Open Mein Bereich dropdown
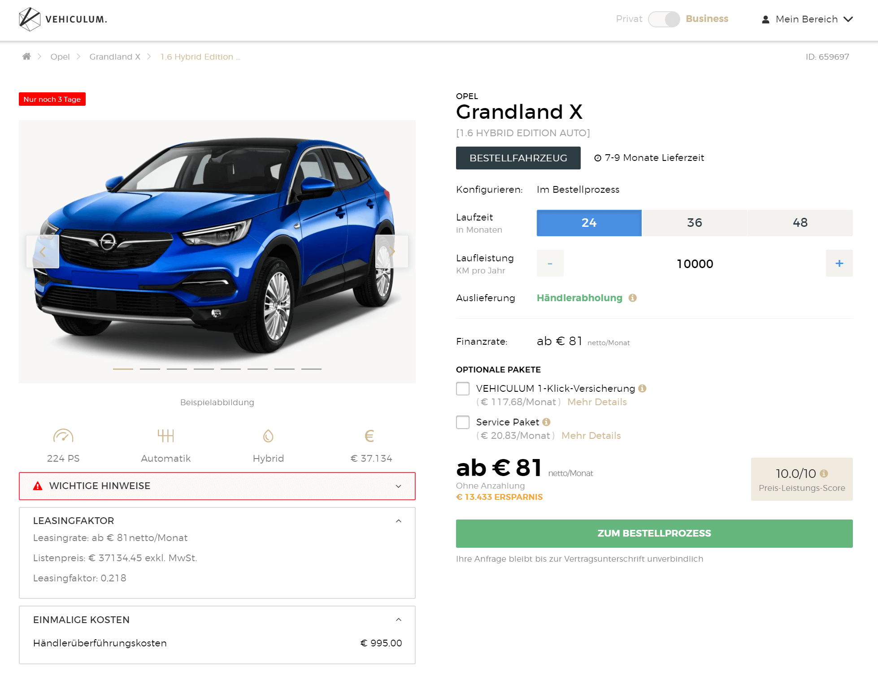Screen dimensions: 878x680 [x=807, y=19]
